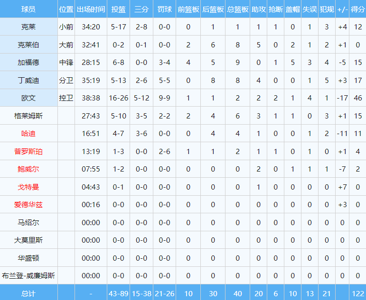Click the 抢断 column header
Image resolution: width=366 pixels, height=300 pixels.
[x=276, y=9]
